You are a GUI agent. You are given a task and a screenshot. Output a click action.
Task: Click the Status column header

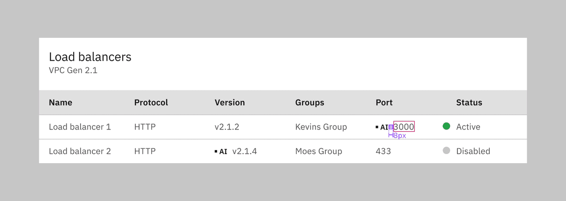469,102
